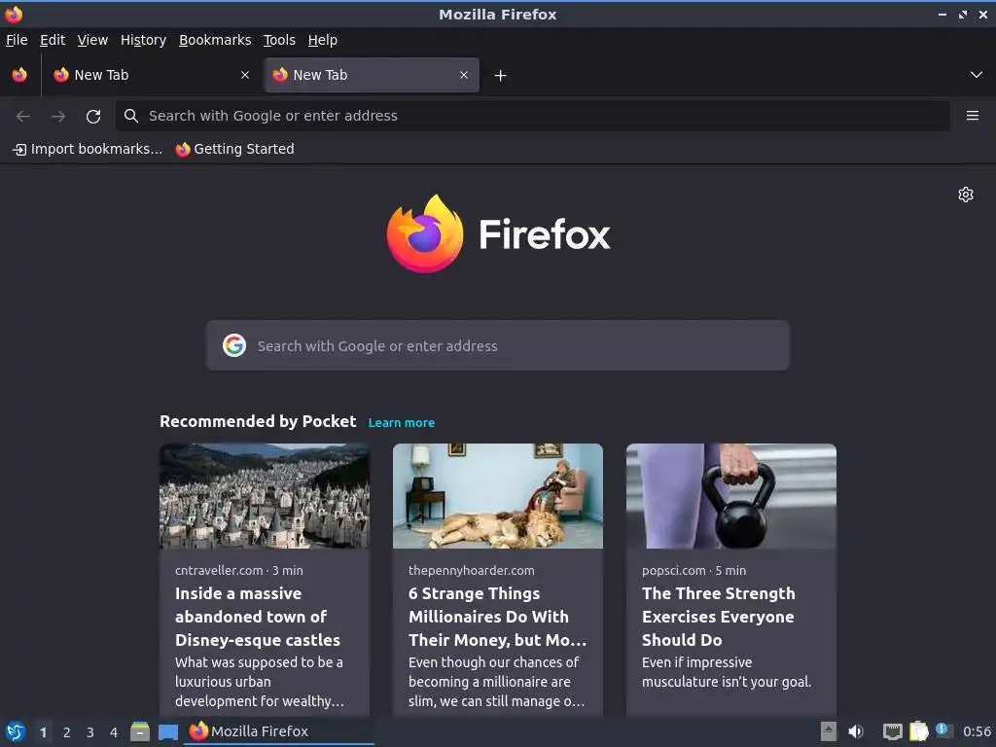Click the taskbar clock 0:56
The height and width of the screenshot is (747, 996).
point(977,731)
